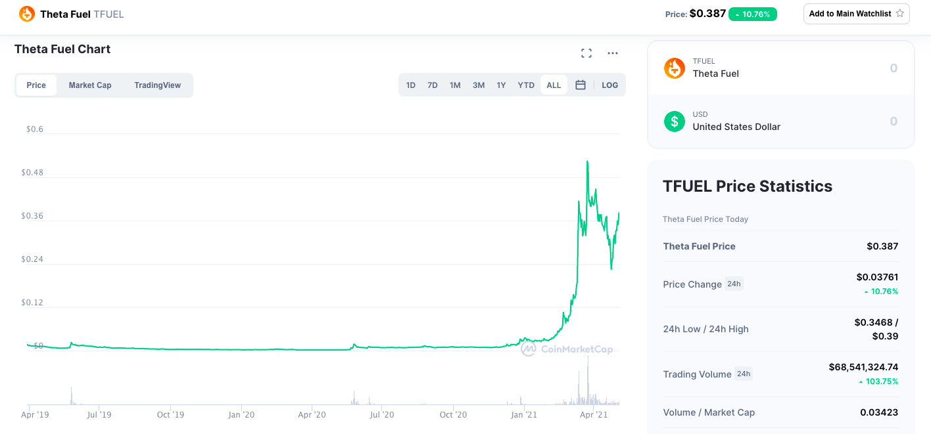This screenshot has height=434, width=931.
Task: Open the chart three-dots options menu
Action: coord(613,53)
